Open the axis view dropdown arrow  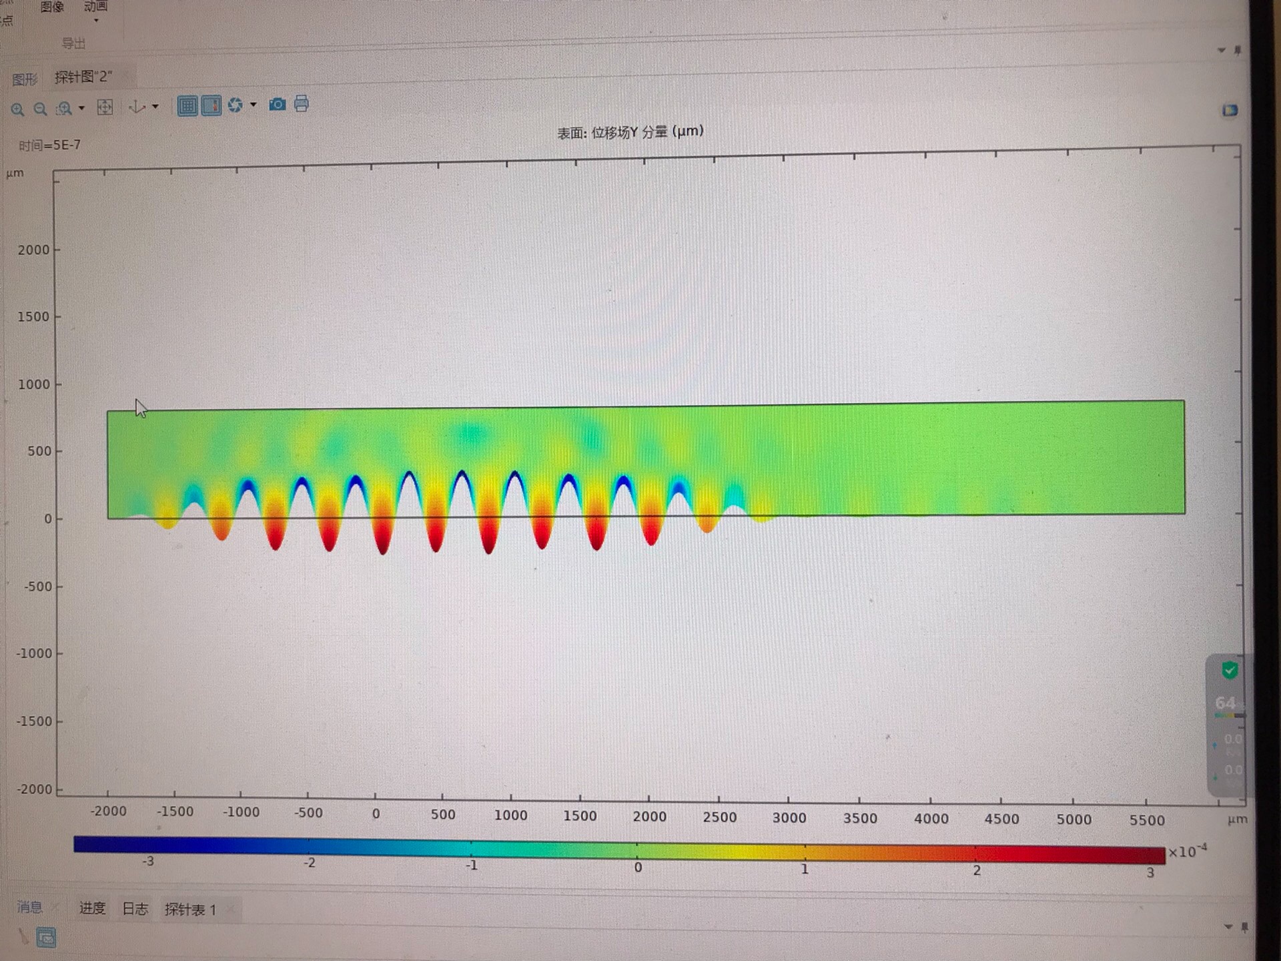(x=155, y=107)
